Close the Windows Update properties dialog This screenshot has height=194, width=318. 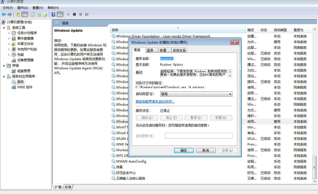(x=235, y=42)
